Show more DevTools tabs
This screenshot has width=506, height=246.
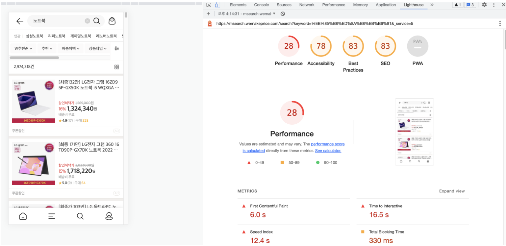(432, 5)
